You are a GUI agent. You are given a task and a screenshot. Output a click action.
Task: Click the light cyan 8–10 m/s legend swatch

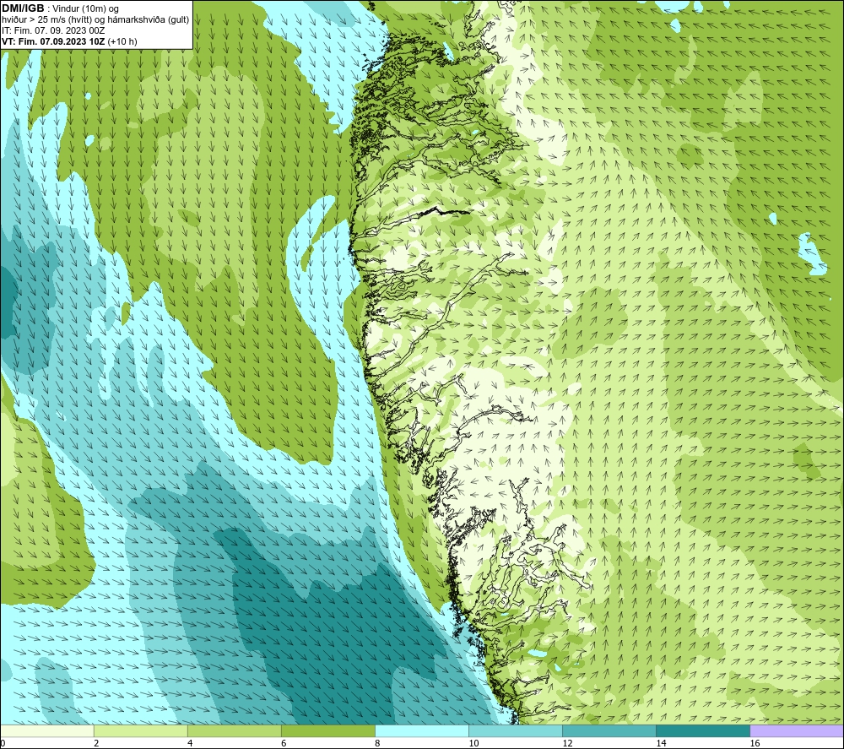(422, 730)
